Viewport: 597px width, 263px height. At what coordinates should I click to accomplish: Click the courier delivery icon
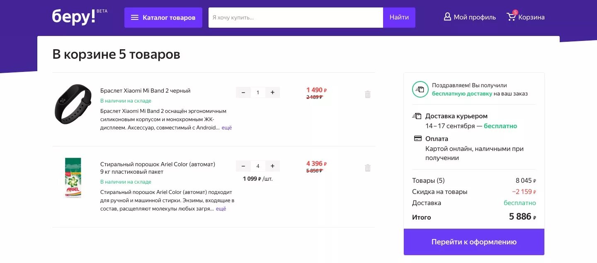(417, 116)
